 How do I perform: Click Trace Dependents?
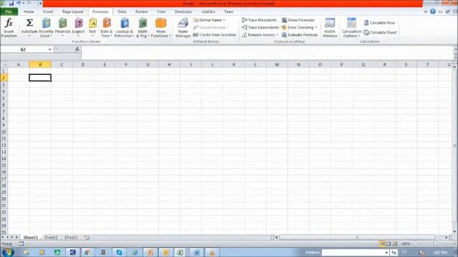260,27
